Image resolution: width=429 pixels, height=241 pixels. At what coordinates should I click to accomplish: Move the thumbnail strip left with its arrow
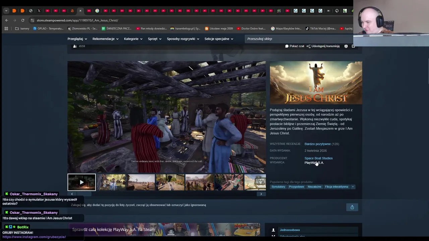(x=72, y=194)
